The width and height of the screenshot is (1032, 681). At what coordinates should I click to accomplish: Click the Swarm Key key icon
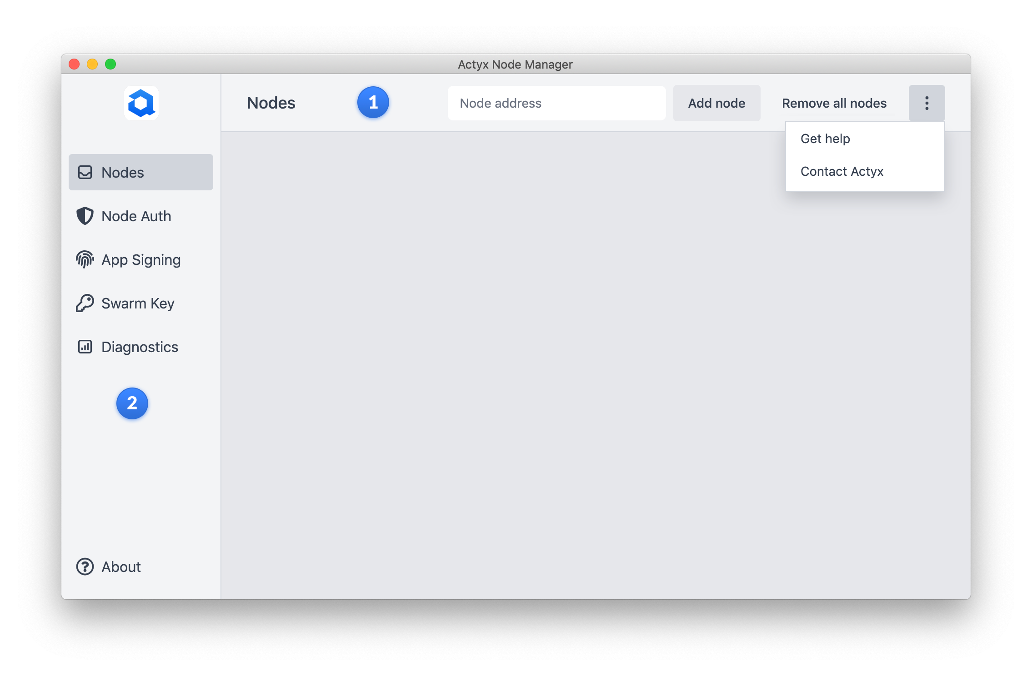[x=85, y=303]
